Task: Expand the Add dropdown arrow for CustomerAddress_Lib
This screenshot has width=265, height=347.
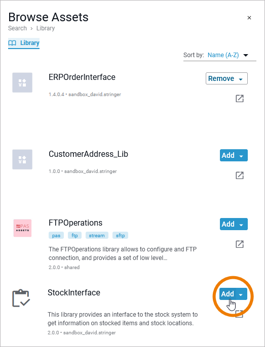Action: pos(241,156)
